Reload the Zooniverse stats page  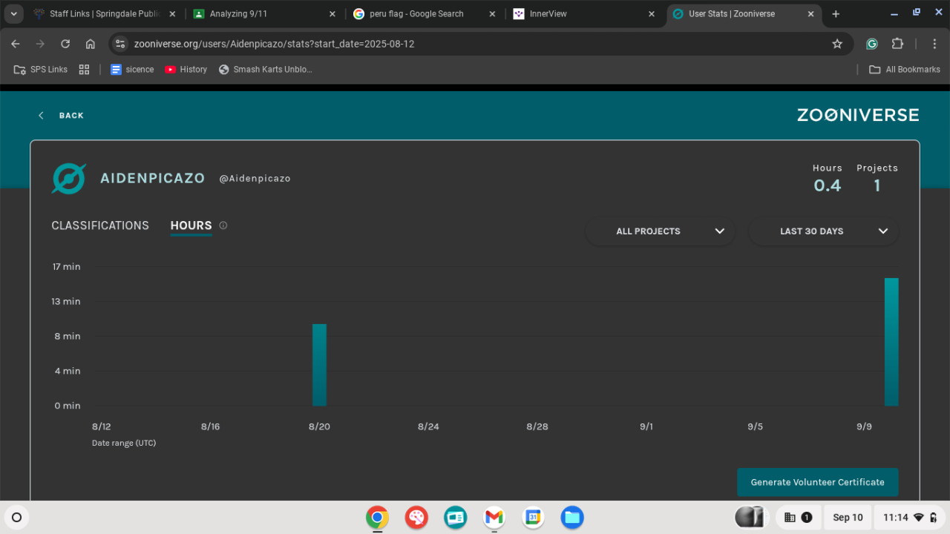click(x=65, y=44)
